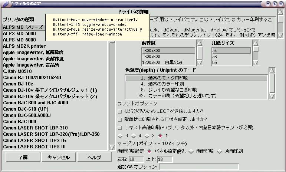Select 4, 通常のカラー印刷 depth
Image resolution: width=286 pixels, height=172 pixels.
coord(196,84)
